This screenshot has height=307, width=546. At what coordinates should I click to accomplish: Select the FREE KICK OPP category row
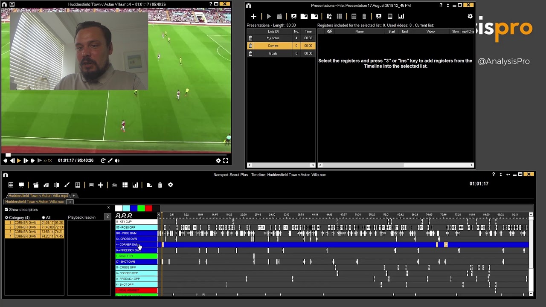(x=136, y=279)
